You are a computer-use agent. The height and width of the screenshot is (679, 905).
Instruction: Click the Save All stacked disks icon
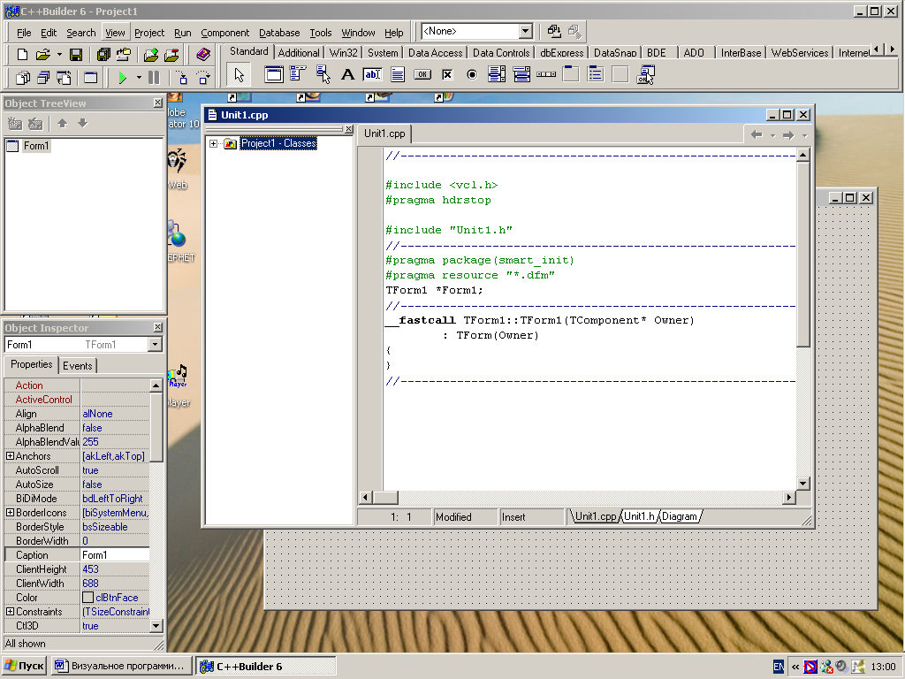point(103,54)
